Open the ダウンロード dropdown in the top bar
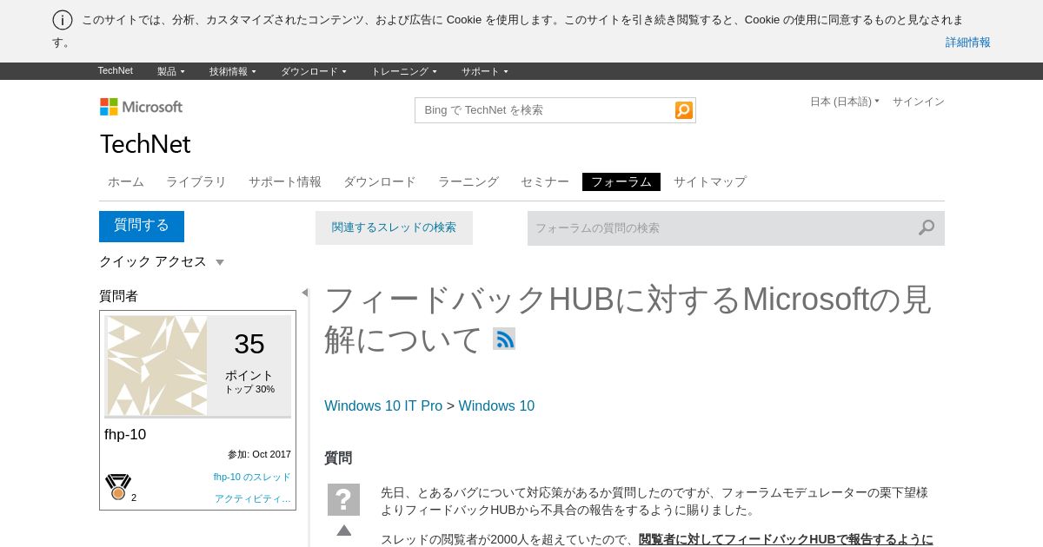 click(x=314, y=71)
